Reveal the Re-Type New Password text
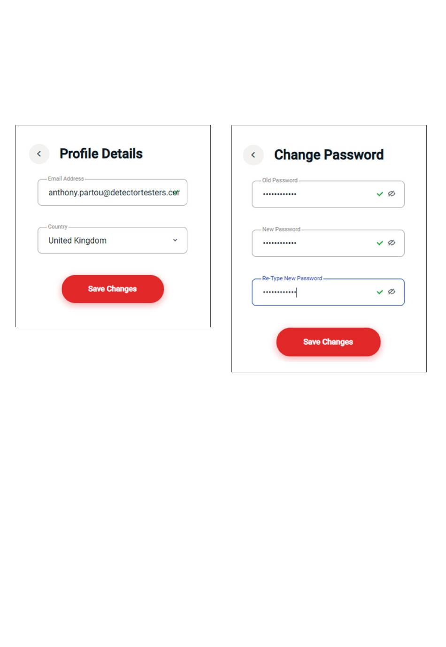 click(x=392, y=292)
